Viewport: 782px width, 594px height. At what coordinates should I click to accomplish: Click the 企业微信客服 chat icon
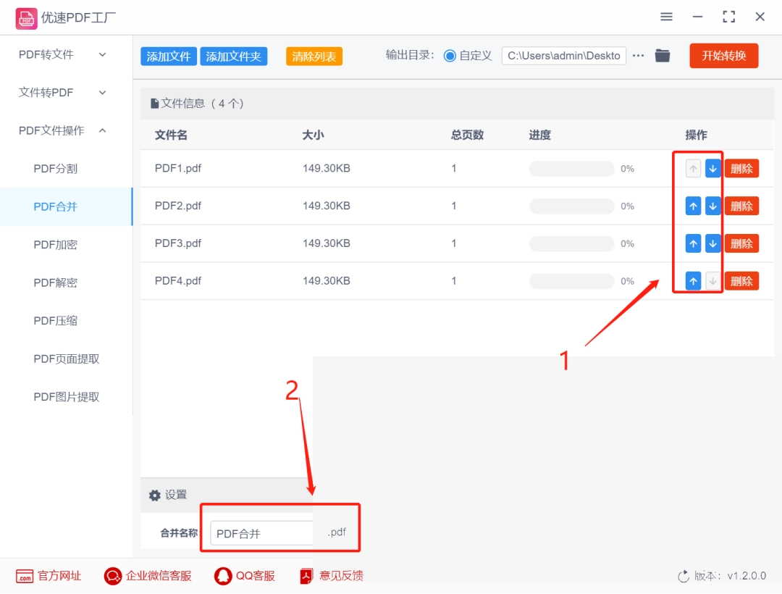[113, 576]
